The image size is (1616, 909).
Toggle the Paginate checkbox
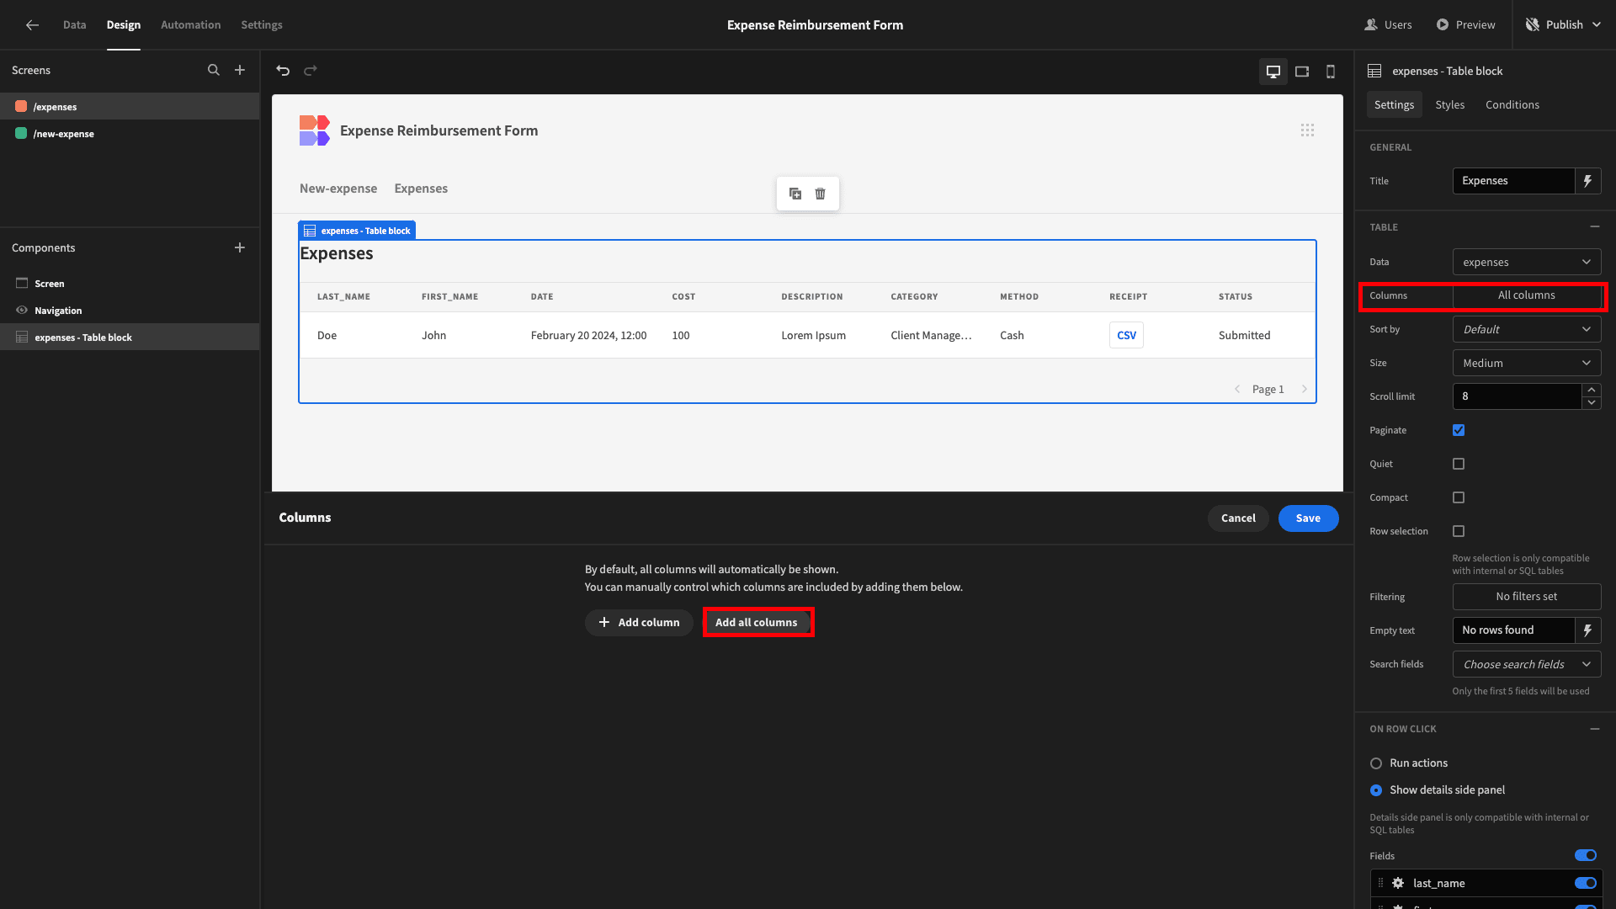[1459, 430]
